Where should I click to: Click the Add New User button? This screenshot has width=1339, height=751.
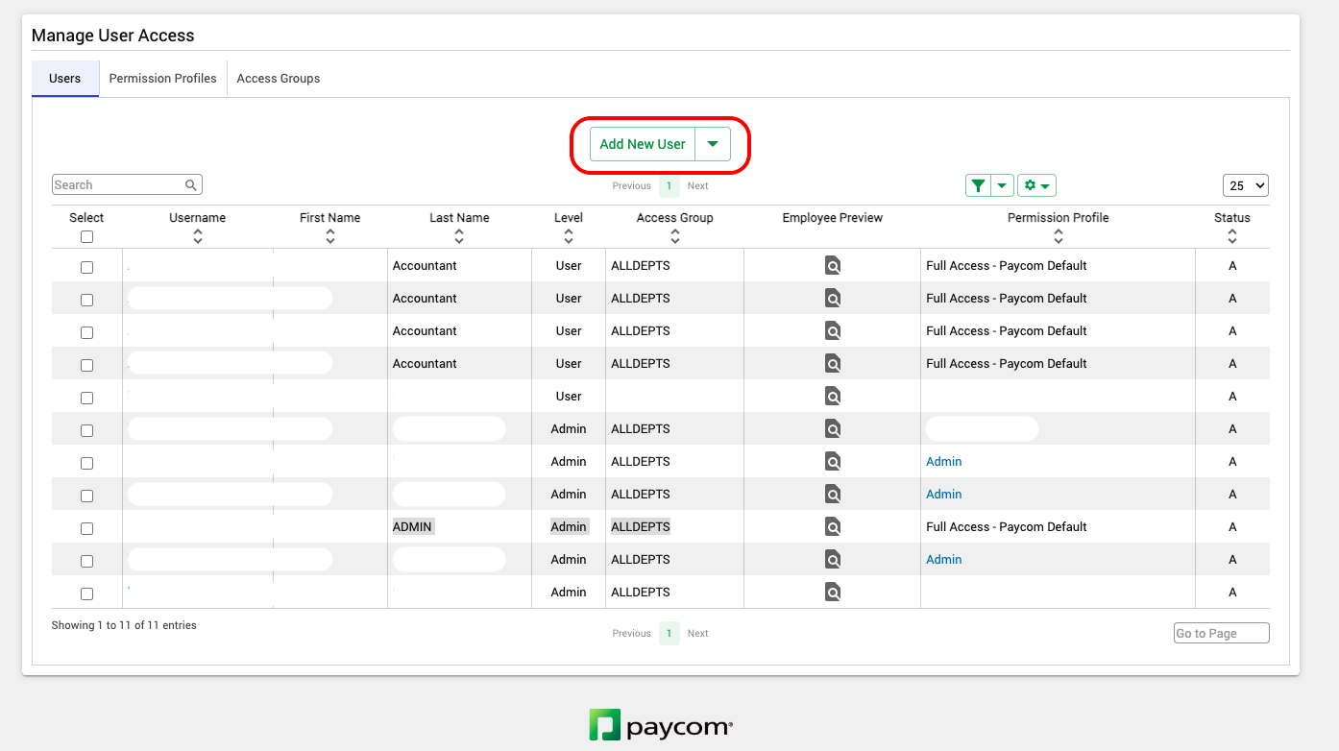click(x=643, y=144)
